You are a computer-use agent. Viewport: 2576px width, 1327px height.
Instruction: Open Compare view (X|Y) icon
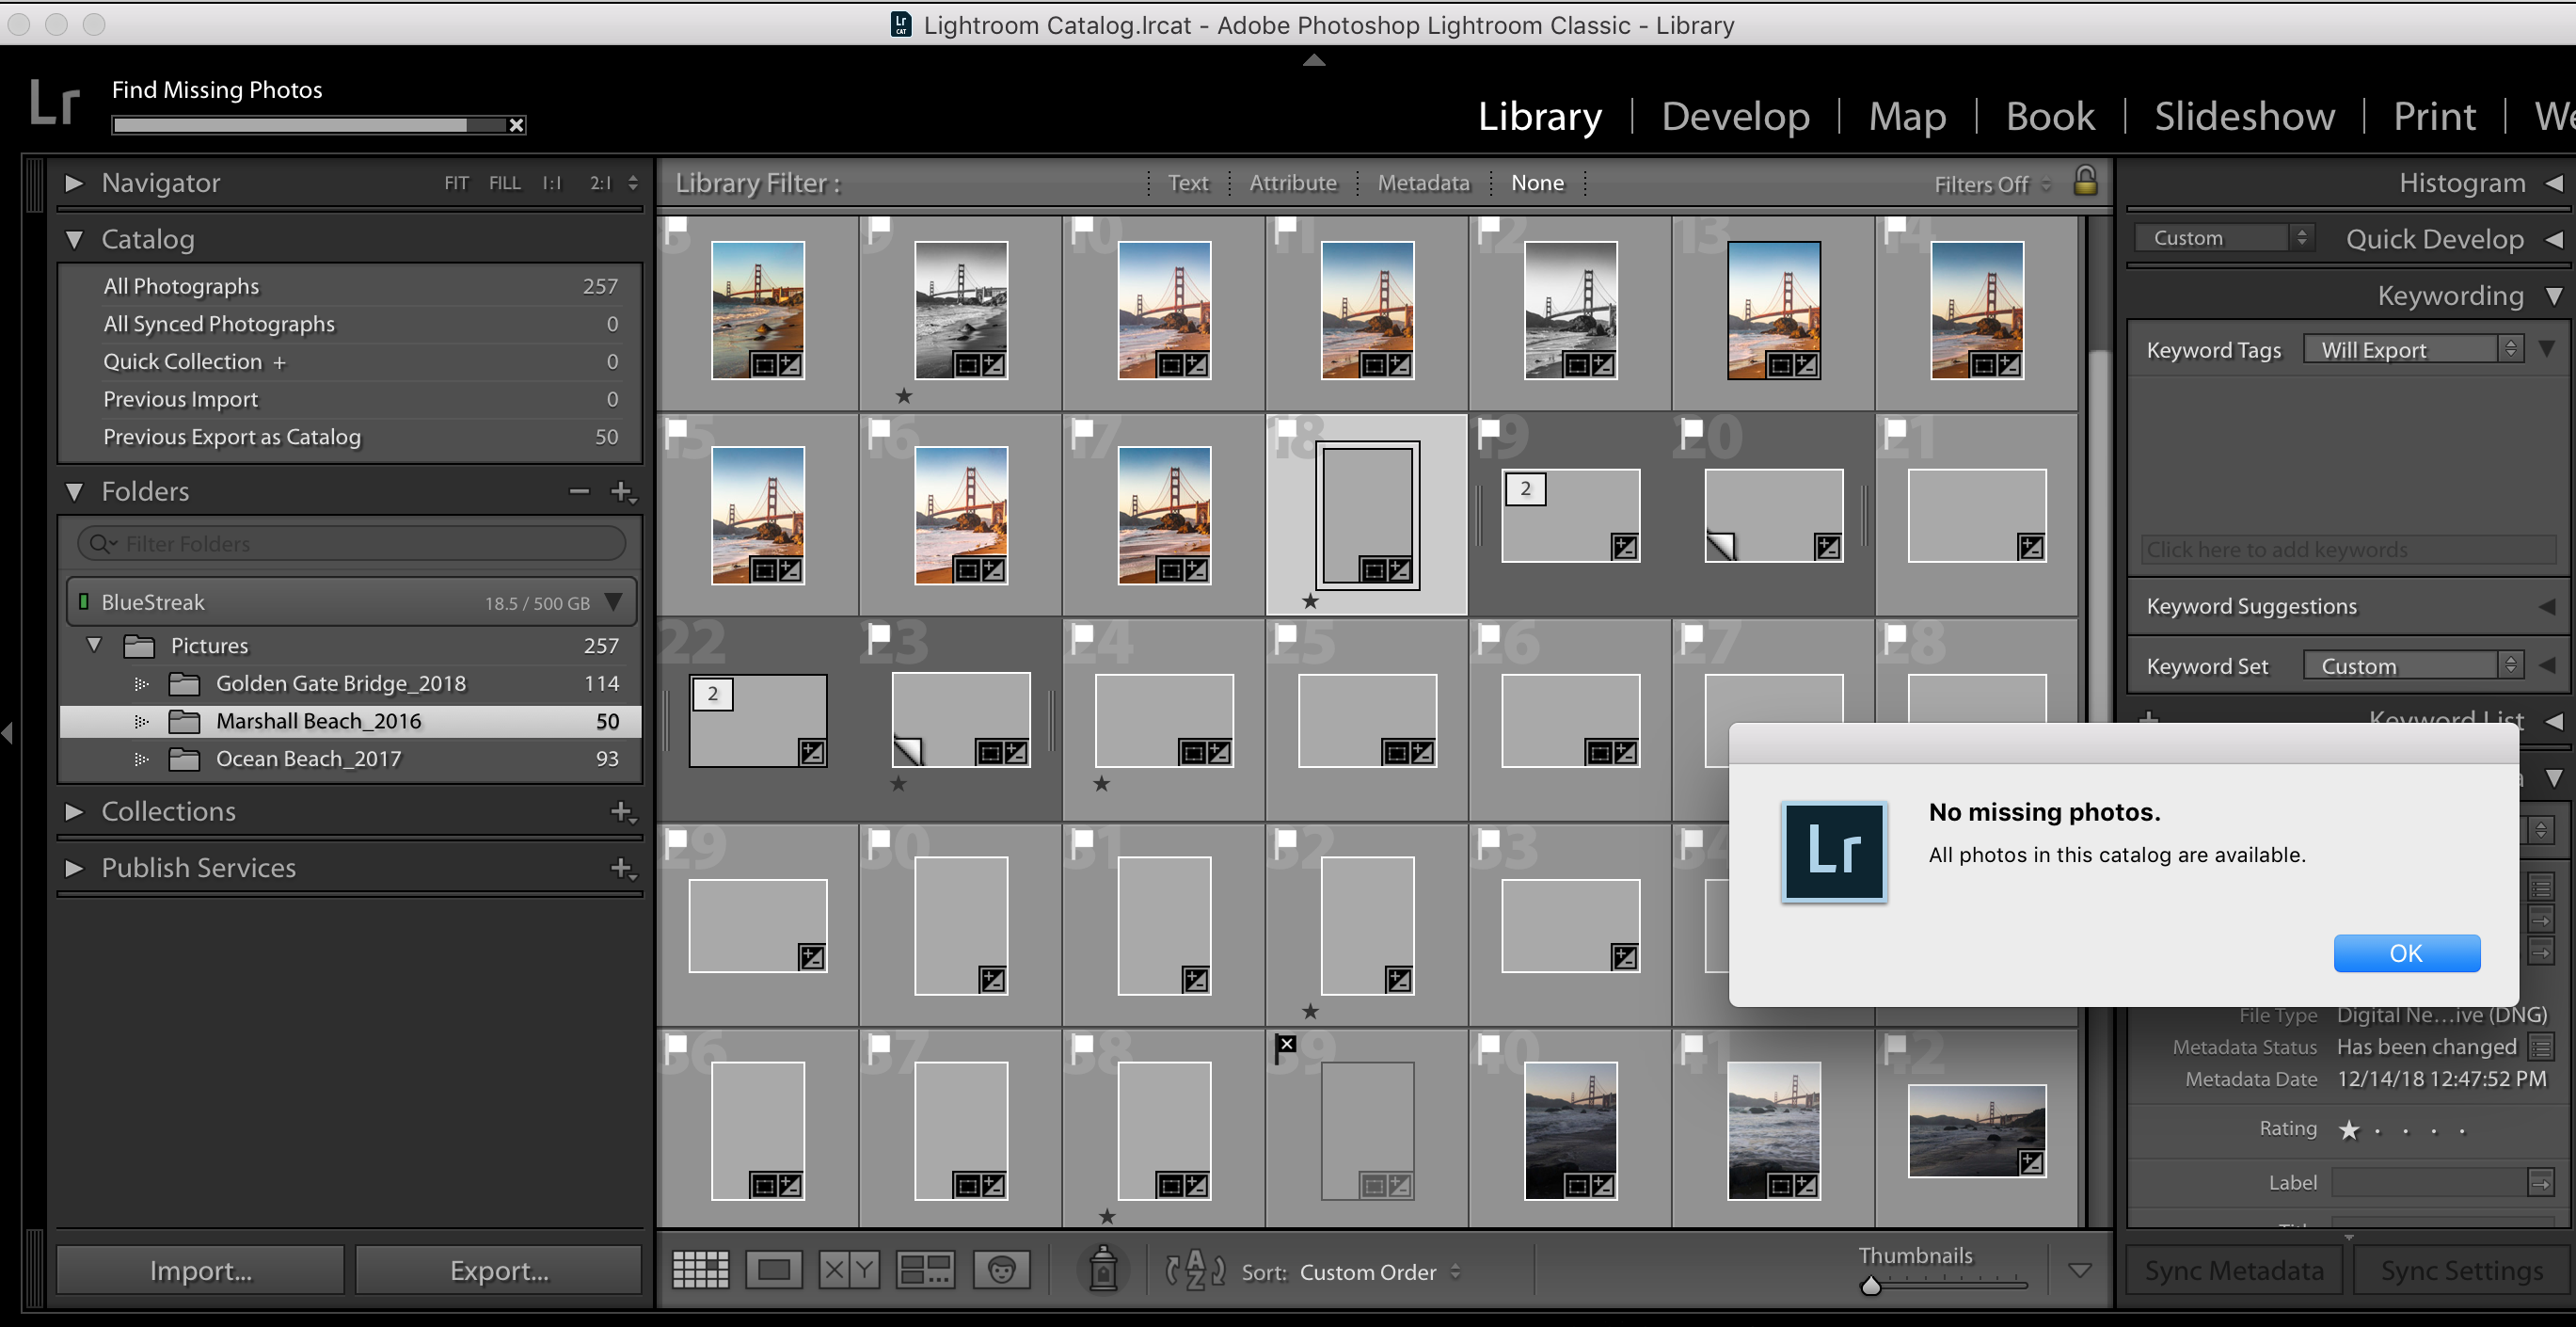point(849,1270)
